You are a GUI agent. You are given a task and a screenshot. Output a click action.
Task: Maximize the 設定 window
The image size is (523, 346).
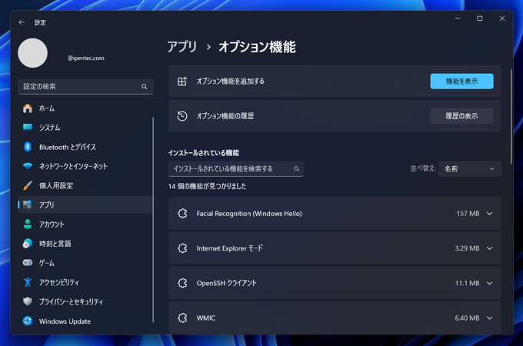coord(480,18)
